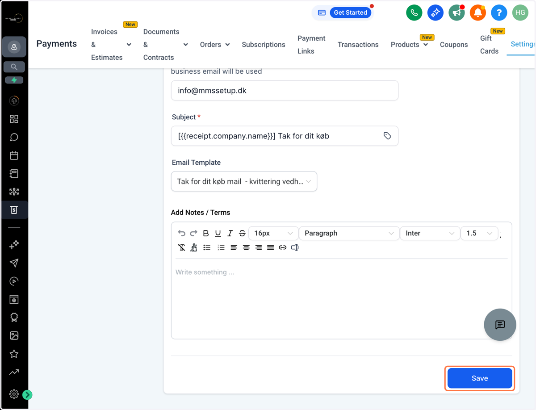The image size is (536, 410).
Task: Click the redo icon in notes editor
Action: click(193, 233)
